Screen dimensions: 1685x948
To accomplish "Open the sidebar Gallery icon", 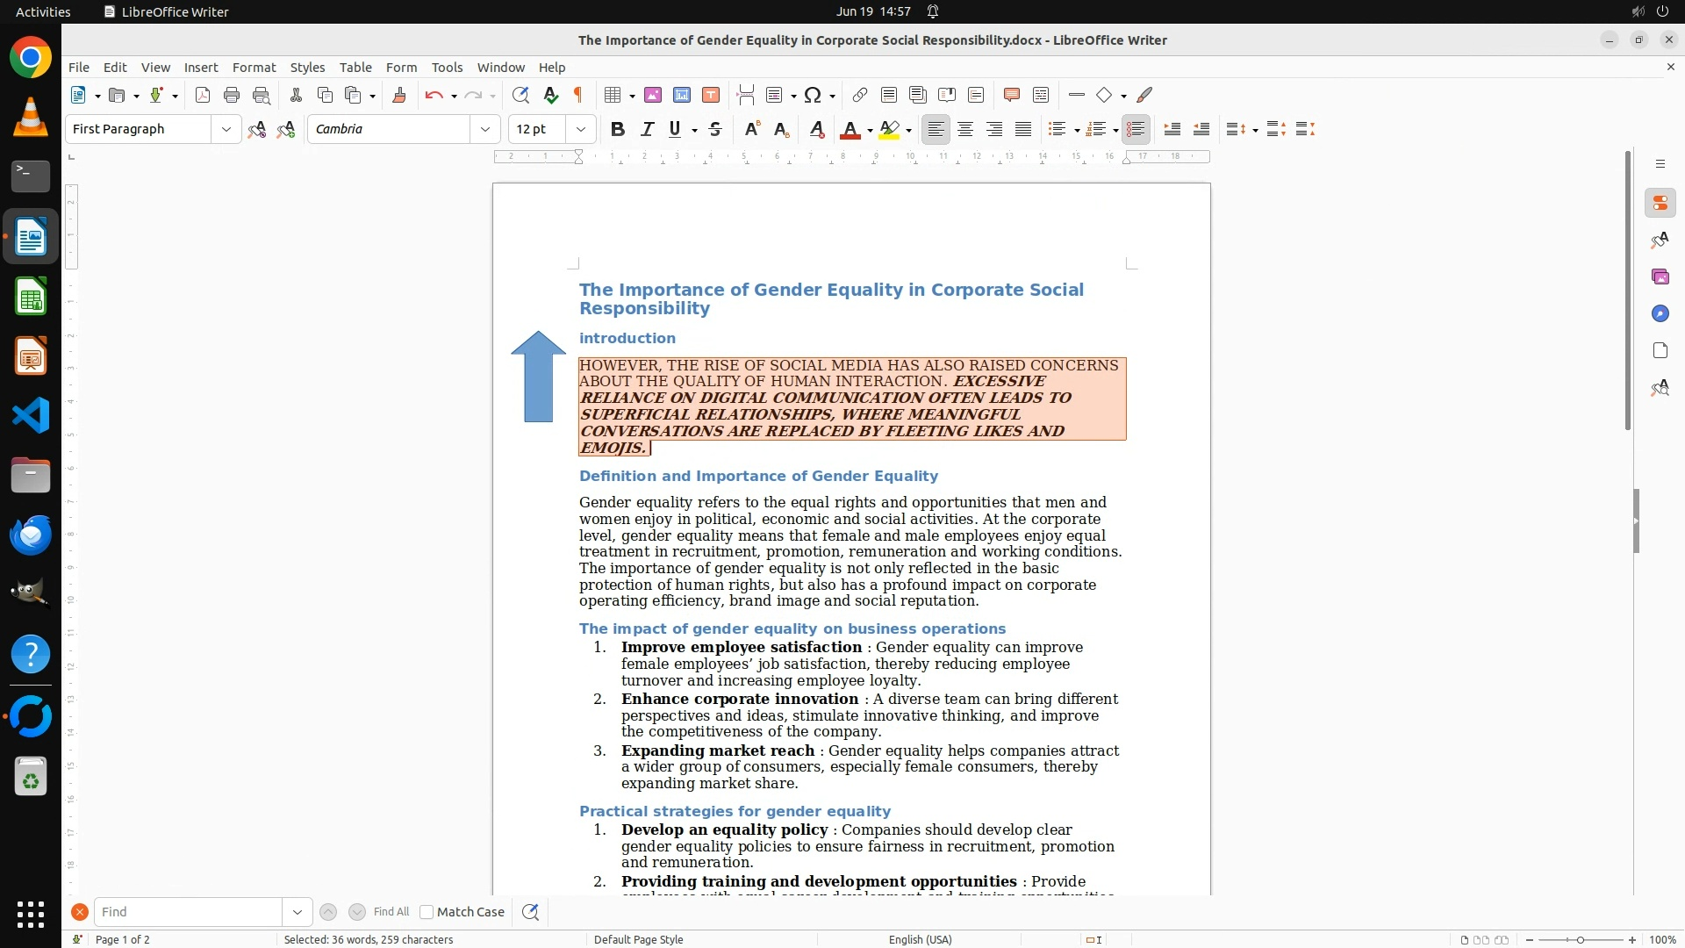I will point(1660,277).
